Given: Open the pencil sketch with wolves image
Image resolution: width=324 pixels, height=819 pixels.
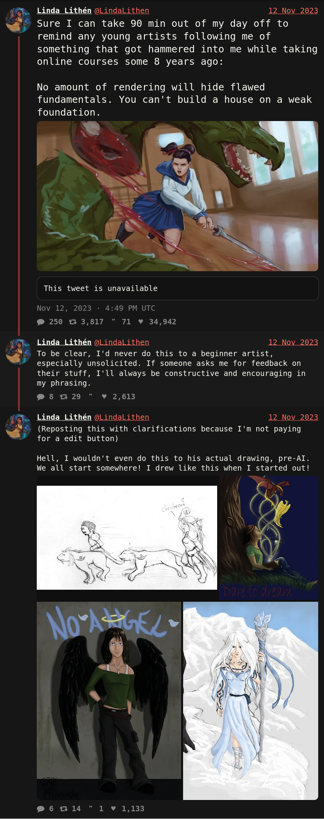Looking at the screenshot, I should (127, 538).
